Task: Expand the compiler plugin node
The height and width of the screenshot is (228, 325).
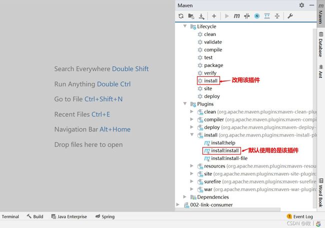Action: pos(191,119)
